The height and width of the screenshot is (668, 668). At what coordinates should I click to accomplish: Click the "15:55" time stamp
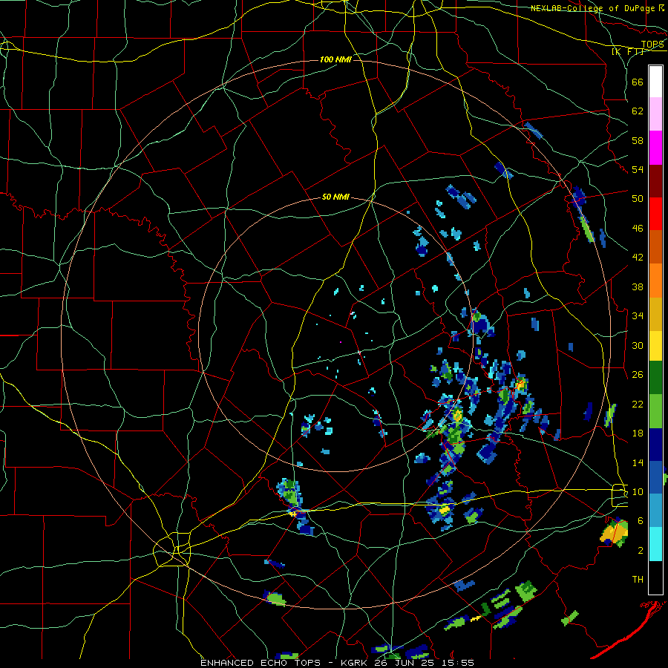coord(459,663)
